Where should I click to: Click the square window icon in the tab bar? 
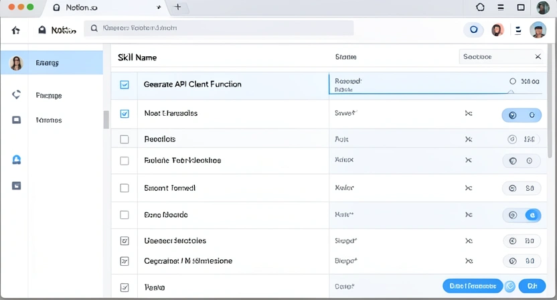pyautogui.click(x=521, y=7)
